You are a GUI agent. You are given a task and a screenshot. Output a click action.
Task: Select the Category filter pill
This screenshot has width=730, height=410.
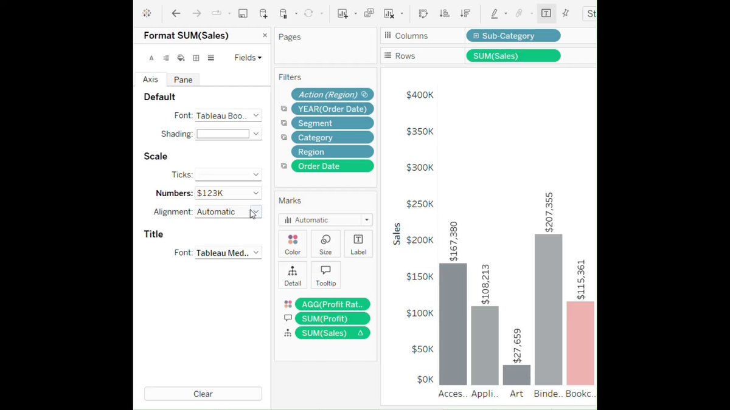332,137
